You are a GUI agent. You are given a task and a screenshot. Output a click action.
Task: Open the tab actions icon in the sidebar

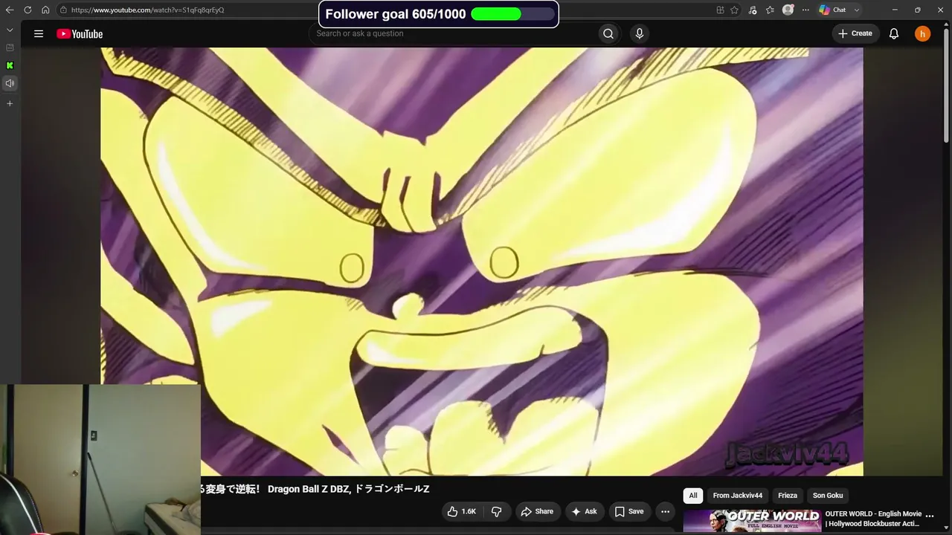coord(10,48)
